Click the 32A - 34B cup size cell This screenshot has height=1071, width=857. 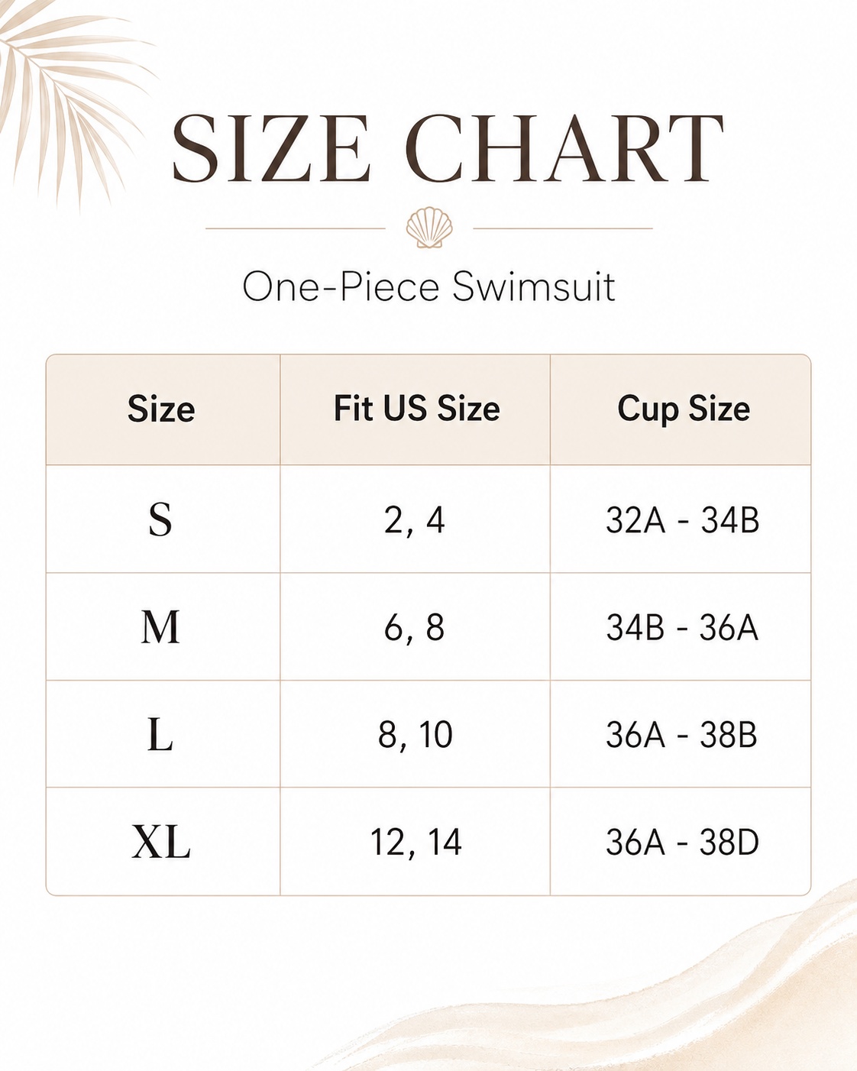[682, 520]
